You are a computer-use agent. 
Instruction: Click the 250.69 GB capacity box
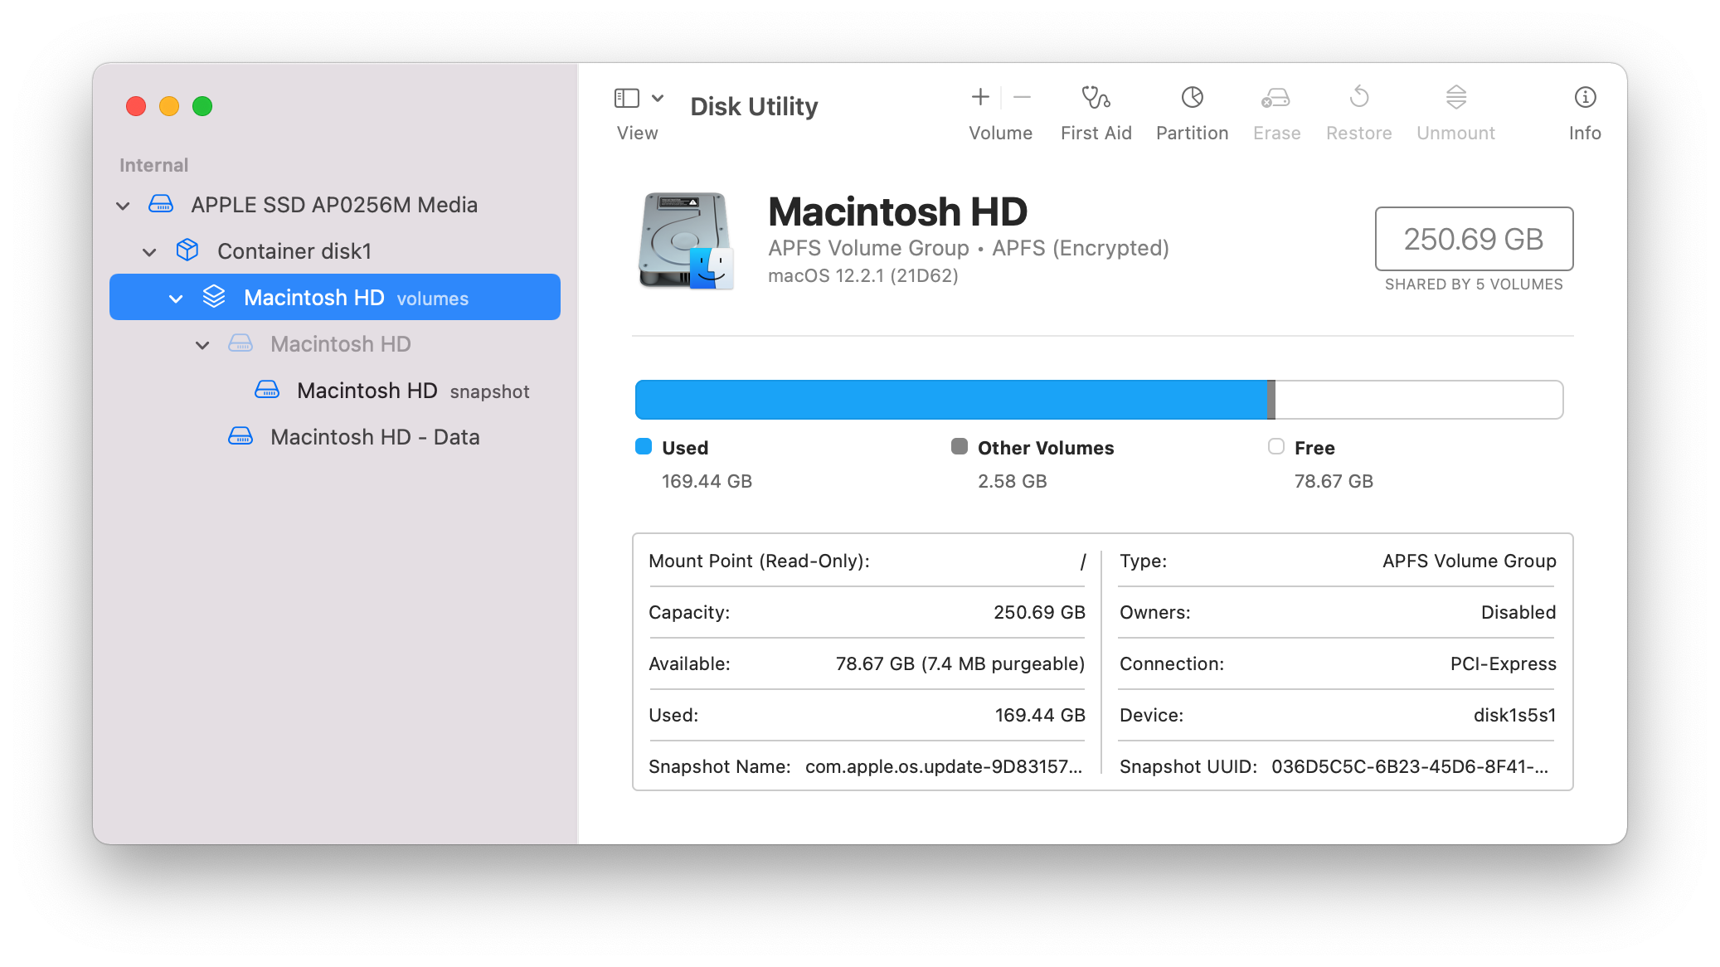1473,239
